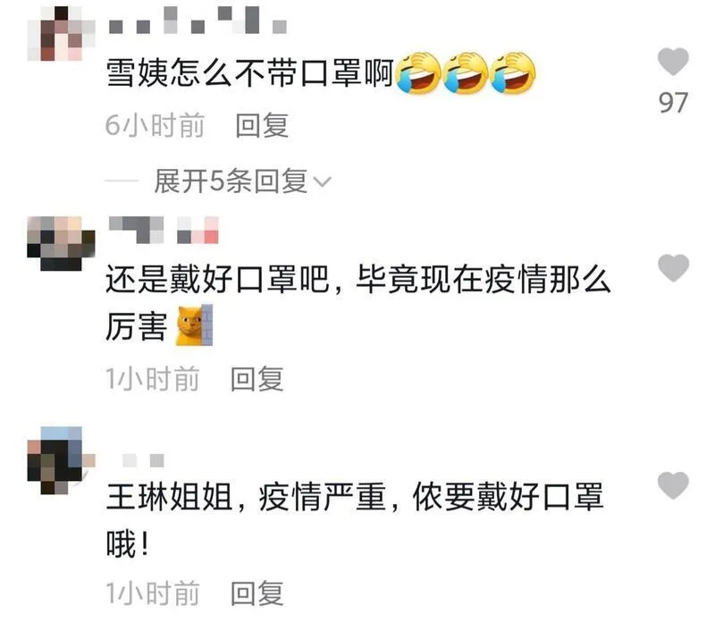
Task: Tap the third commenter's blurred username
Action: point(143,460)
